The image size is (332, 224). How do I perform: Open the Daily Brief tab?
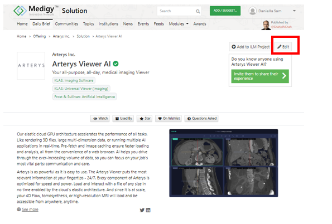point(41,24)
